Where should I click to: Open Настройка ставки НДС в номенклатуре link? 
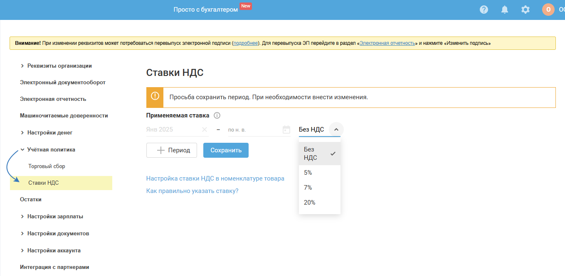point(215,178)
